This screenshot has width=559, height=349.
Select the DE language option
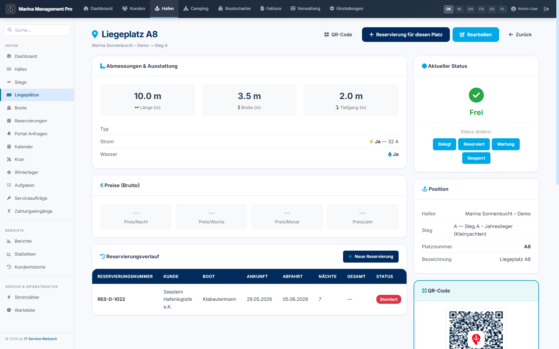coord(449,9)
